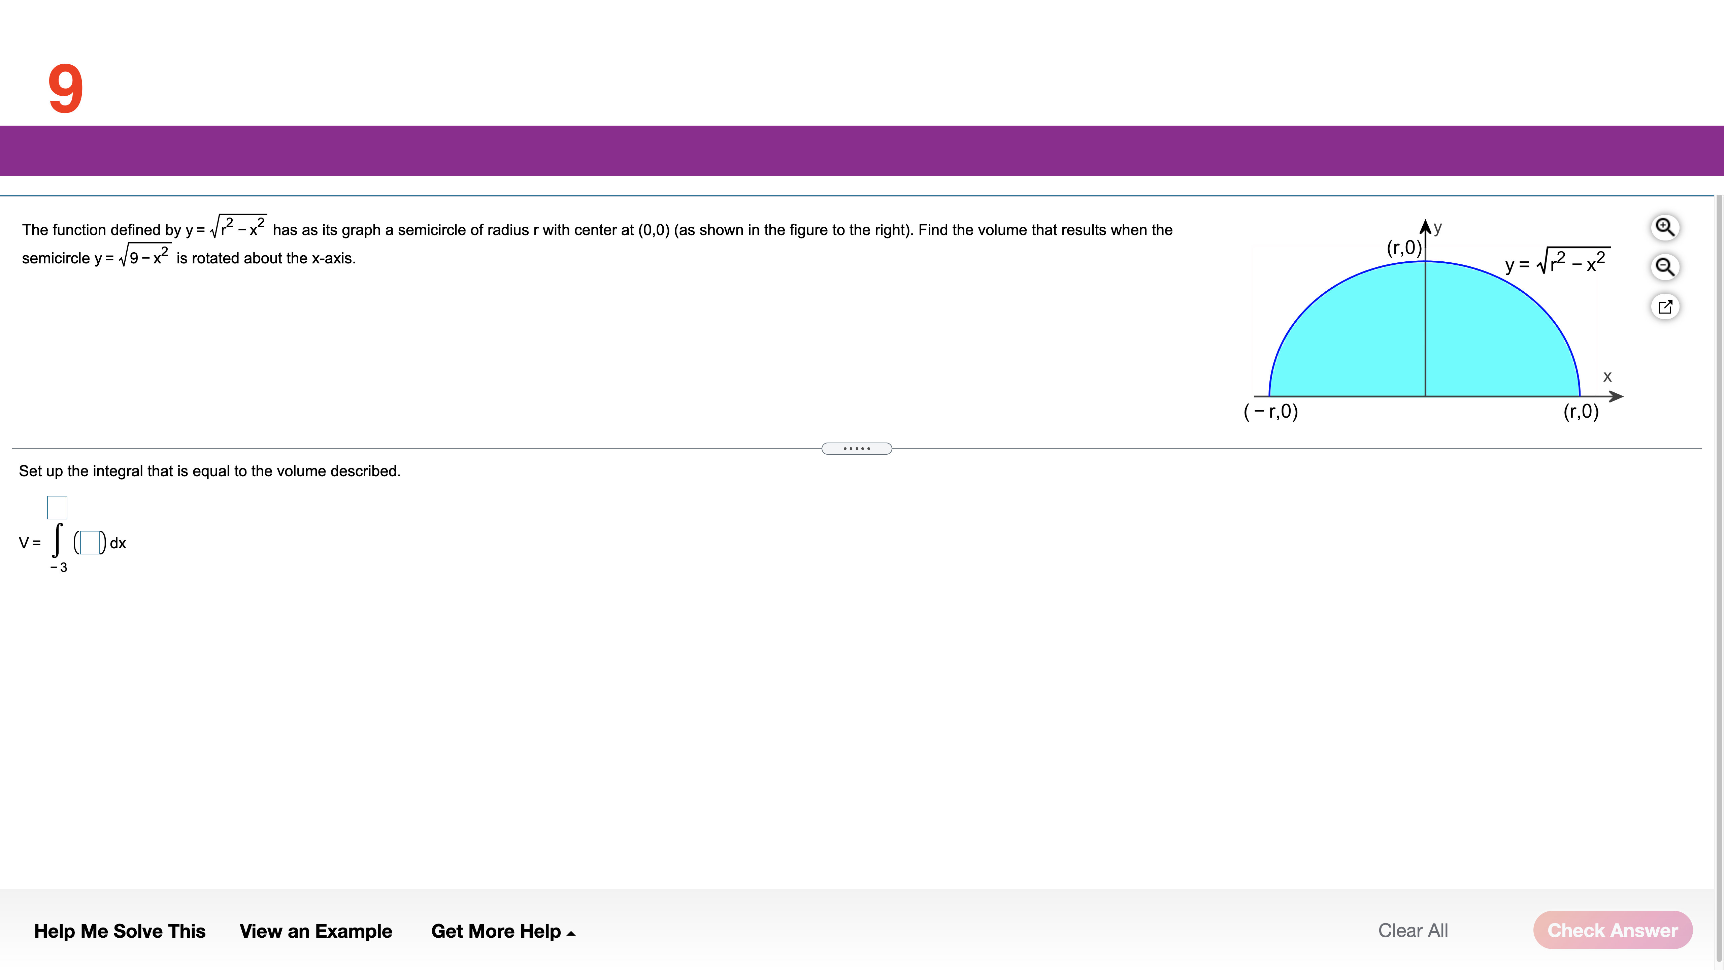Click the dotted divider handle between question sections
The width and height of the screenshot is (1724, 970).
point(857,448)
